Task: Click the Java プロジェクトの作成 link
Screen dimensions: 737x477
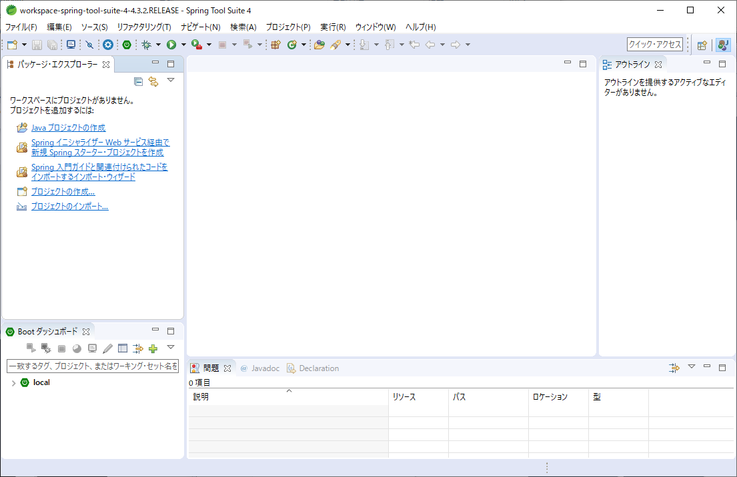Action: click(x=68, y=128)
